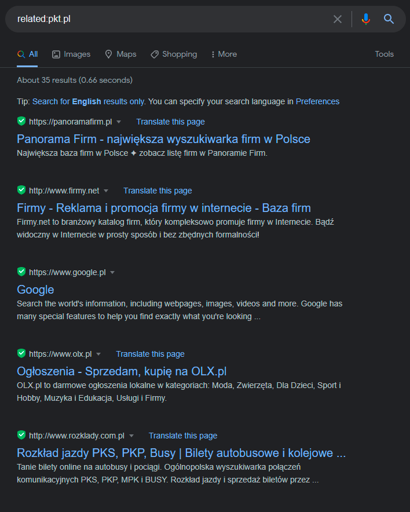Open the More search options menu
The image size is (410, 512).
pyautogui.click(x=224, y=54)
